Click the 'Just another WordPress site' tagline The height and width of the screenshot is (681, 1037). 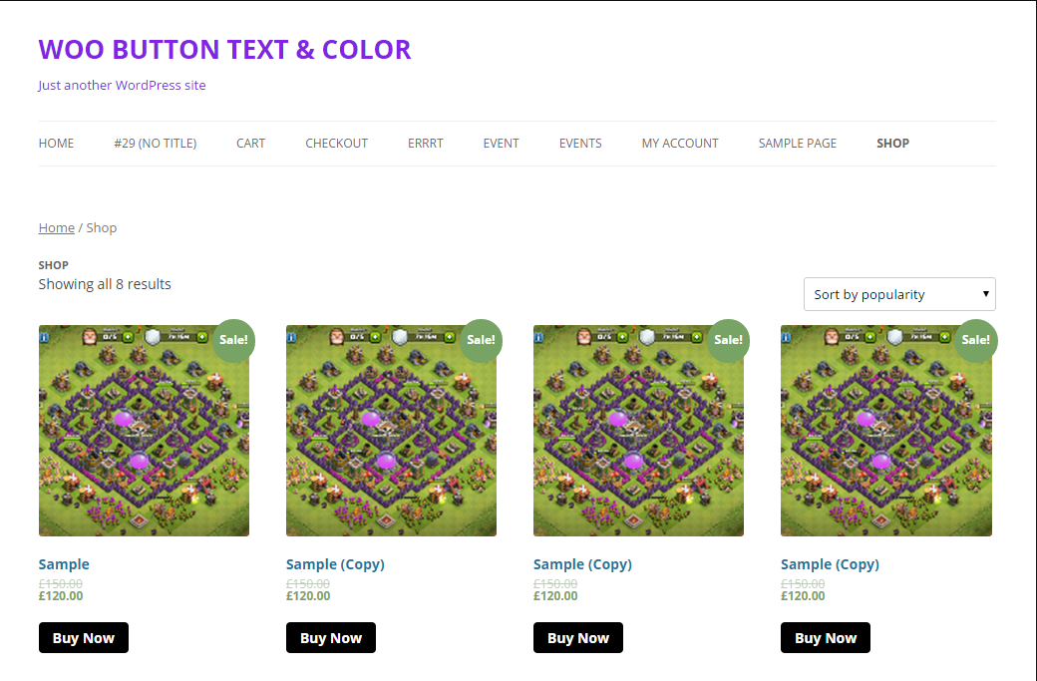tap(122, 86)
